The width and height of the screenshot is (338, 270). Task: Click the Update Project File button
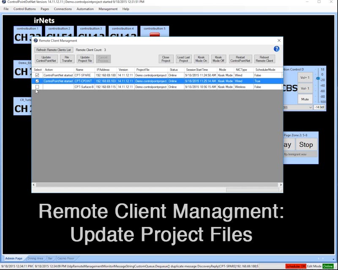[85, 59]
